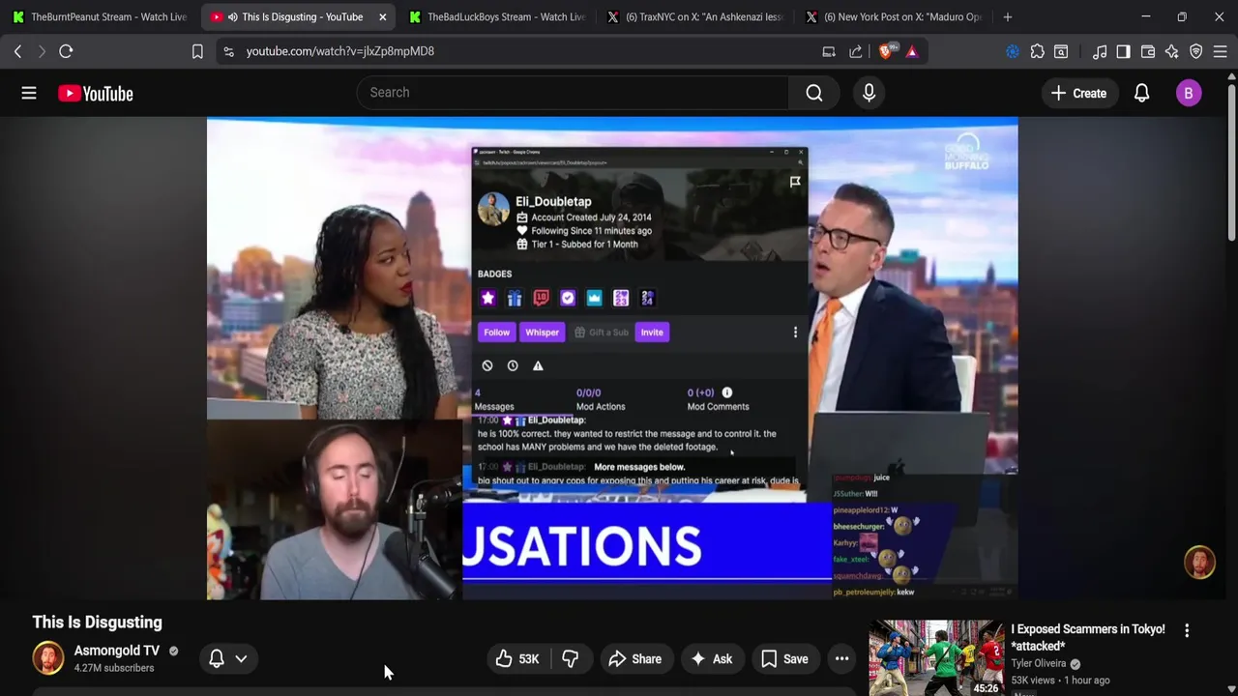Save the video to a playlist

point(784,659)
